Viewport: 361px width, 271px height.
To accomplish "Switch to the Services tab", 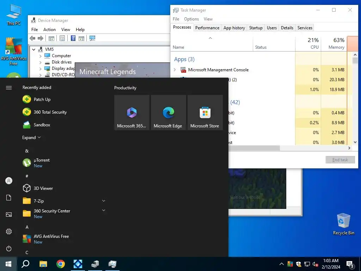I will [x=305, y=28].
